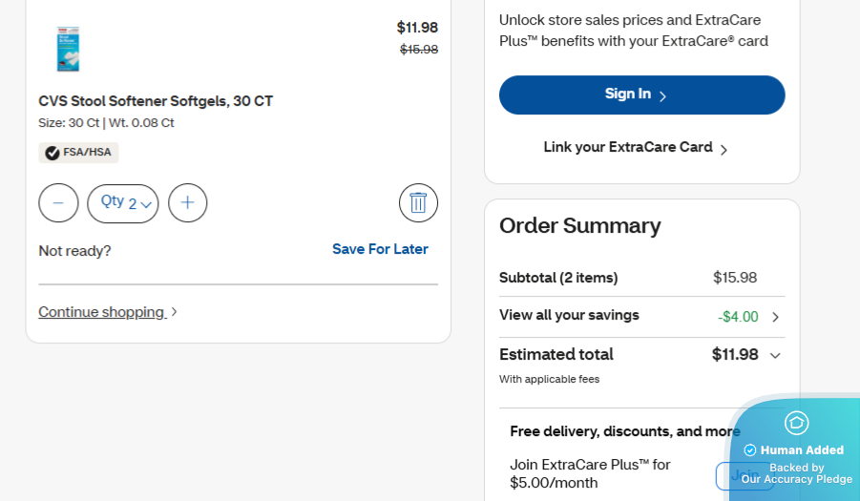Click Backed by Our Accuracy Pledge text
The width and height of the screenshot is (860, 501).
click(796, 473)
